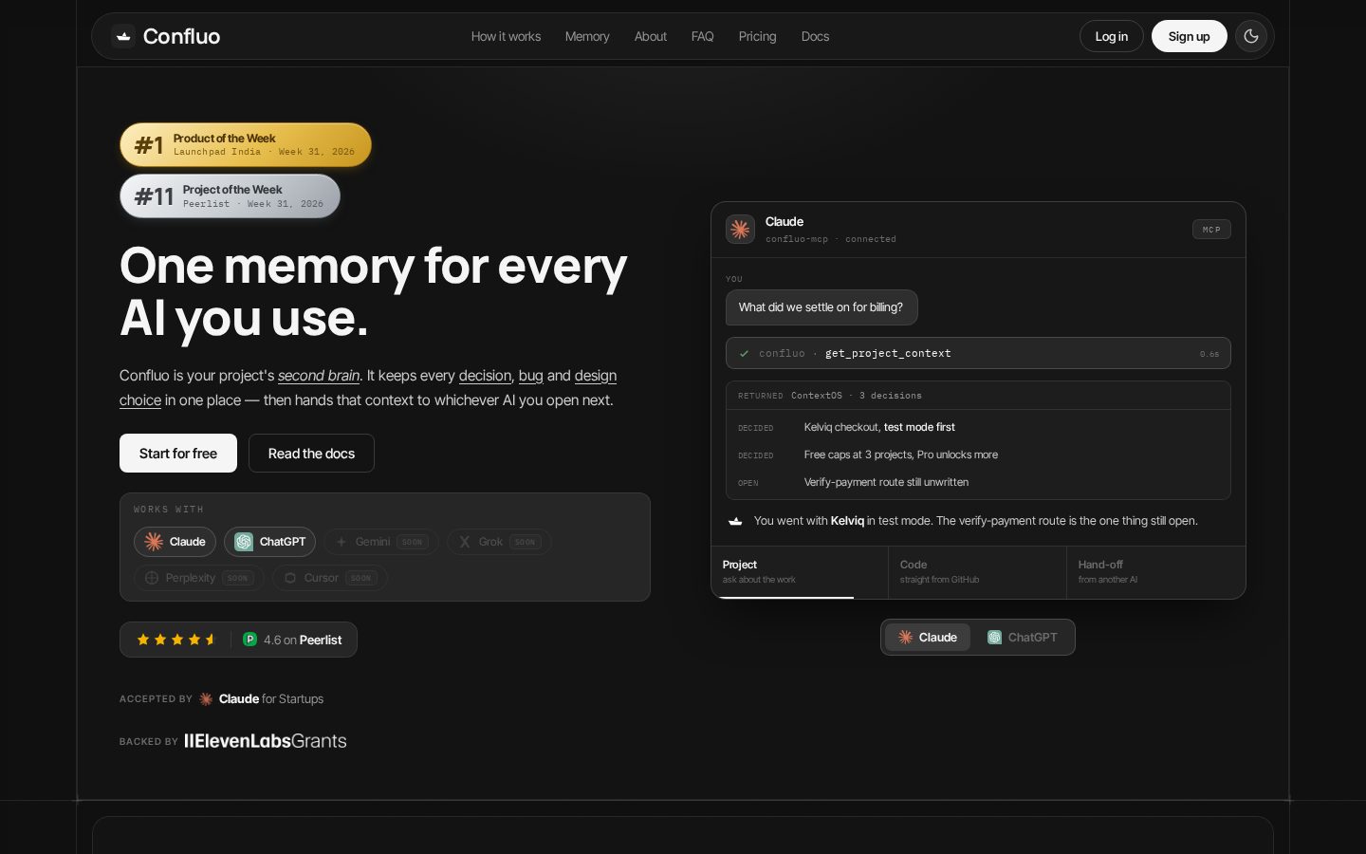
Task: Follow the 'bug' underlined link
Action: [531, 376]
